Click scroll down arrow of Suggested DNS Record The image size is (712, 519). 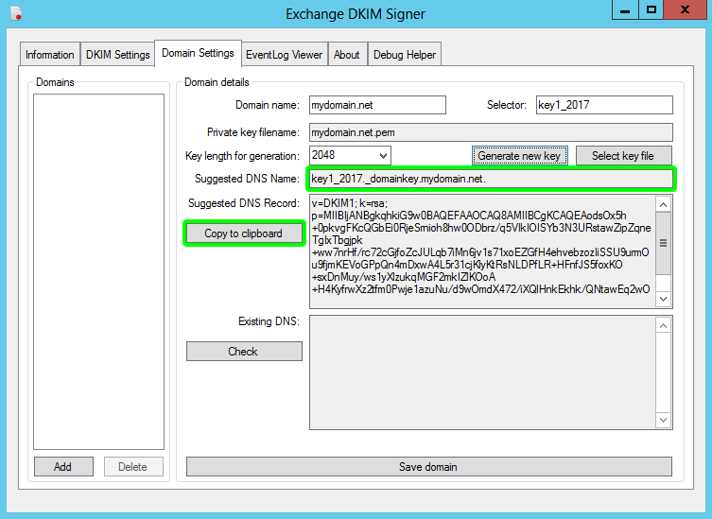click(x=664, y=299)
